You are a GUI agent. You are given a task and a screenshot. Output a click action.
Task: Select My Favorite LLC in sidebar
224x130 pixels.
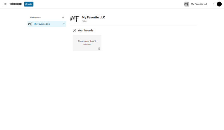pyautogui.click(x=42, y=24)
